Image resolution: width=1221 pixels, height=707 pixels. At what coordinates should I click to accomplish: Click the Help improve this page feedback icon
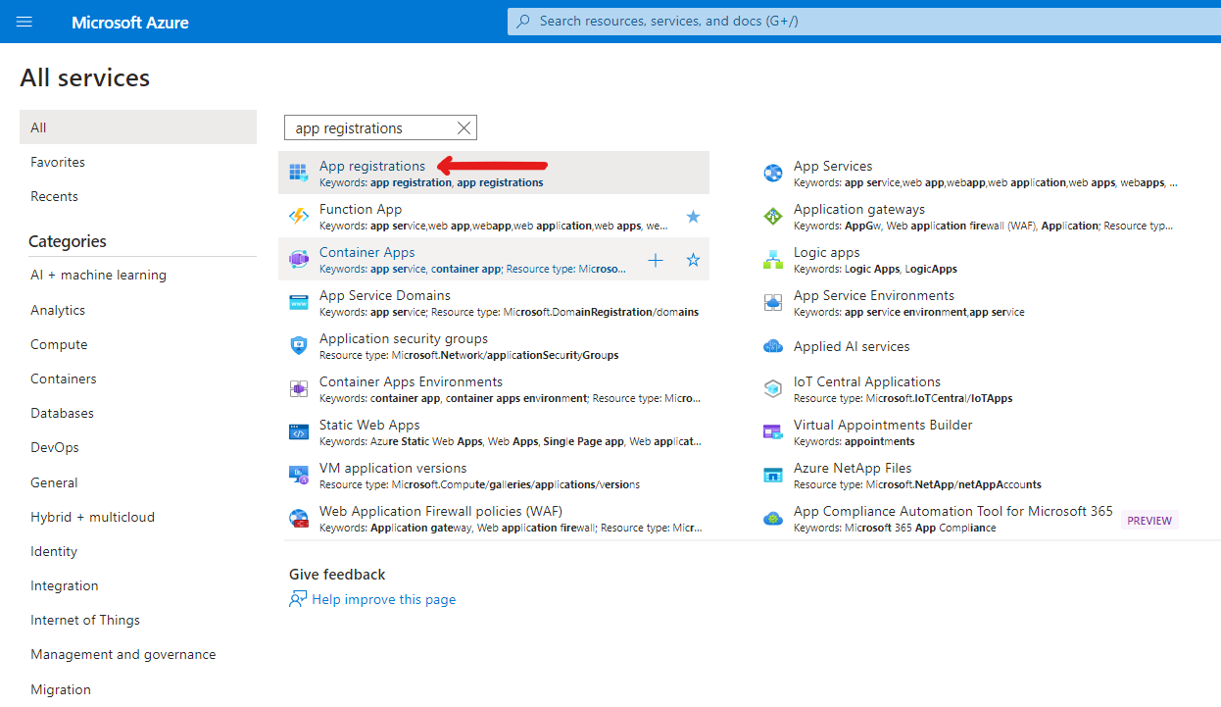(x=298, y=599)
